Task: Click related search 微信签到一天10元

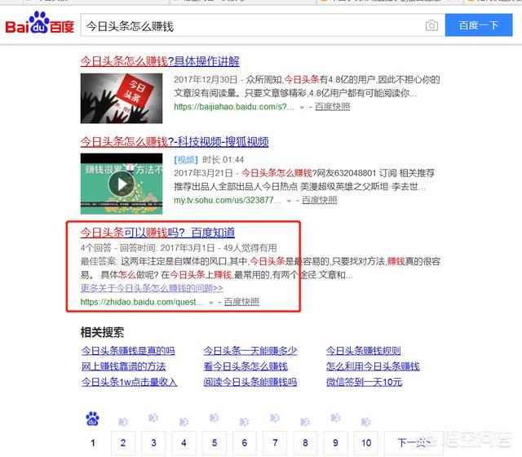Action: pos(365,382)
